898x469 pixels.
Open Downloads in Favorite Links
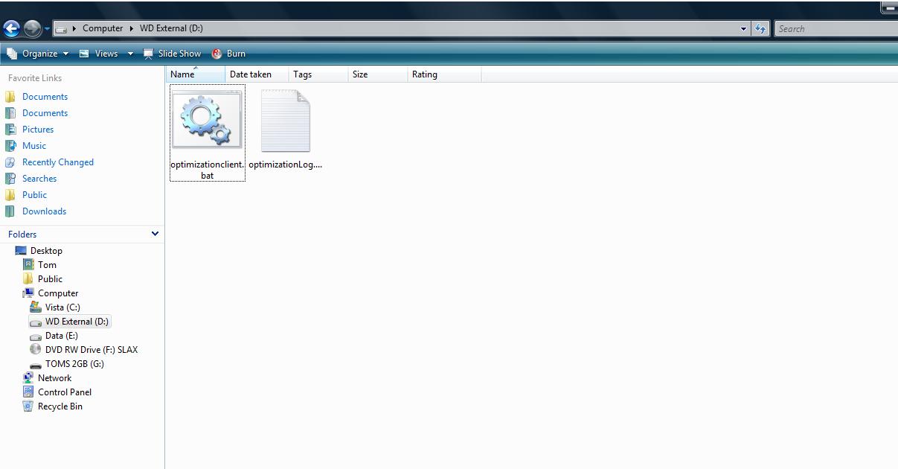point(44,211)
